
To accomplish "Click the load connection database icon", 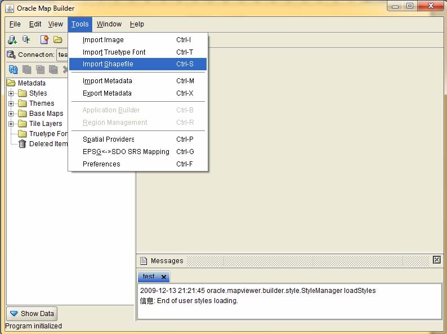I will pyautogui.click(x=26, y=39).
